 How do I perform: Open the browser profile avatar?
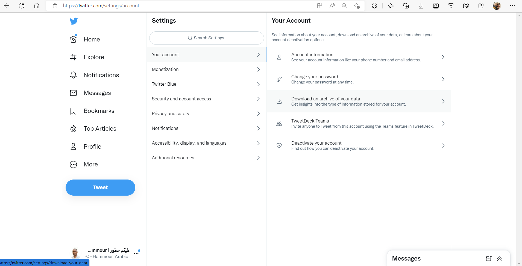point(497,6)
